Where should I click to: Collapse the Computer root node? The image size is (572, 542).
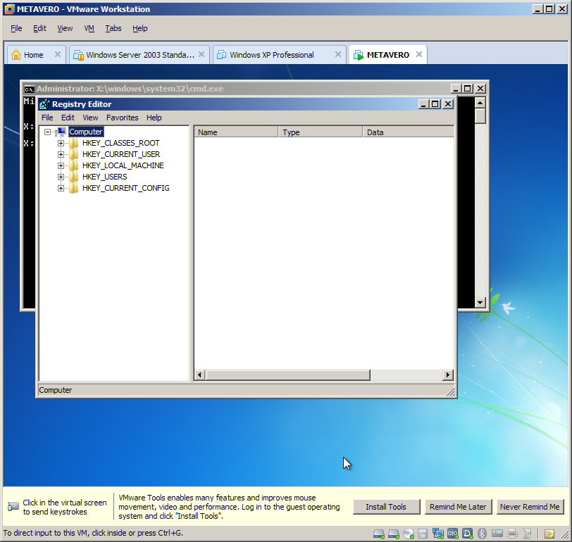(47, 132)
